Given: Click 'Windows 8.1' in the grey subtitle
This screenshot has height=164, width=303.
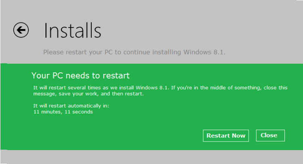Looking at the screenshot, I should click(x=204, y=52).
